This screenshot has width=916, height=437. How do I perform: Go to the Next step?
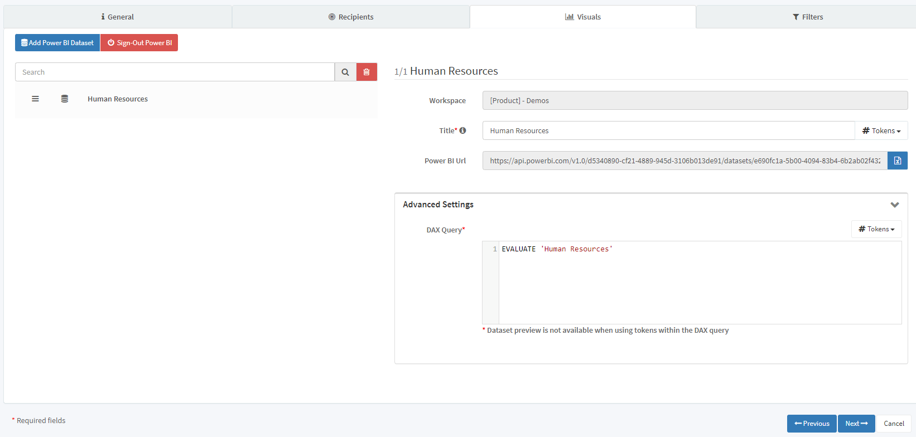point(856,424)
